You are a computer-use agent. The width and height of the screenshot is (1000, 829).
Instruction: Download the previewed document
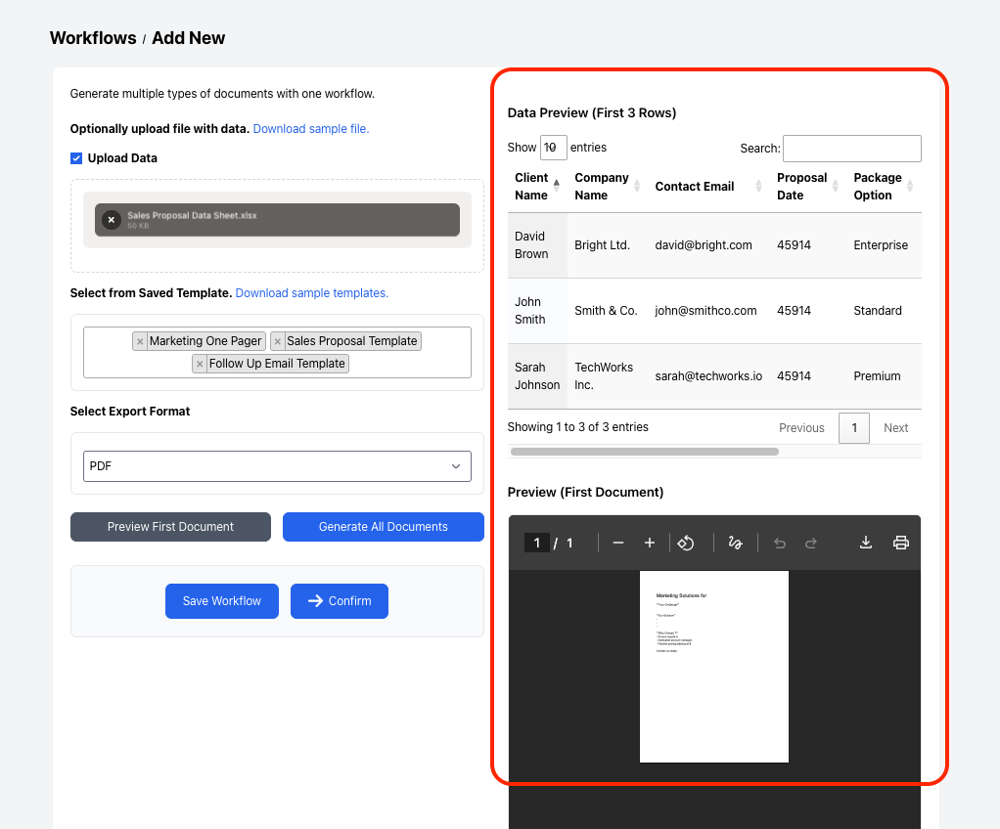tap(865, 543)
